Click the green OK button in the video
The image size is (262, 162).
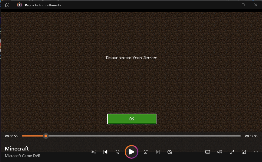[x=132, y=119]
